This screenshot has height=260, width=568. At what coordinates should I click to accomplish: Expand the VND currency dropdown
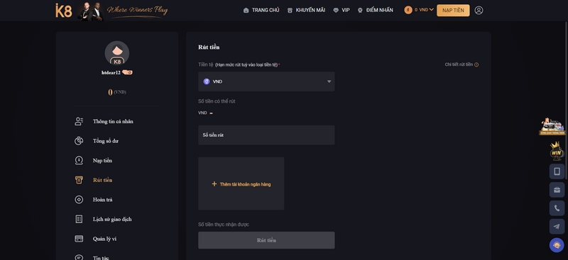point(266,81)
